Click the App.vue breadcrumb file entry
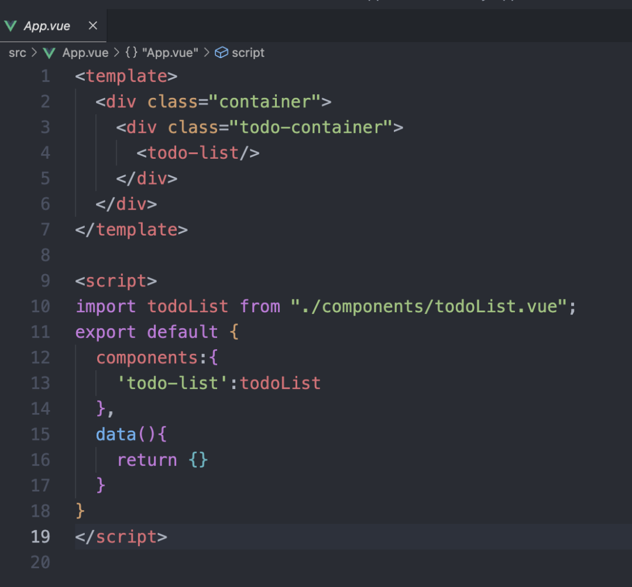632x587 pixels. pyautogui.click(x=85, y=53)
